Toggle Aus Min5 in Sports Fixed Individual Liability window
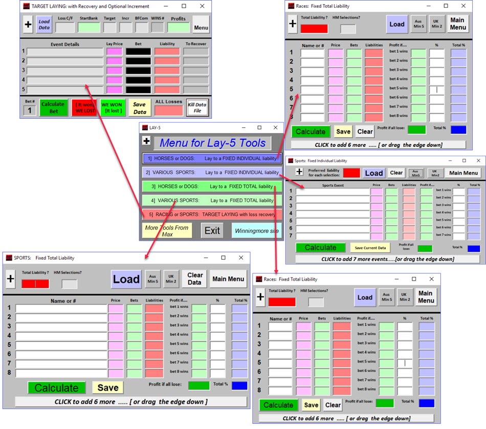486x429 pixels. [x=415, y=173]
